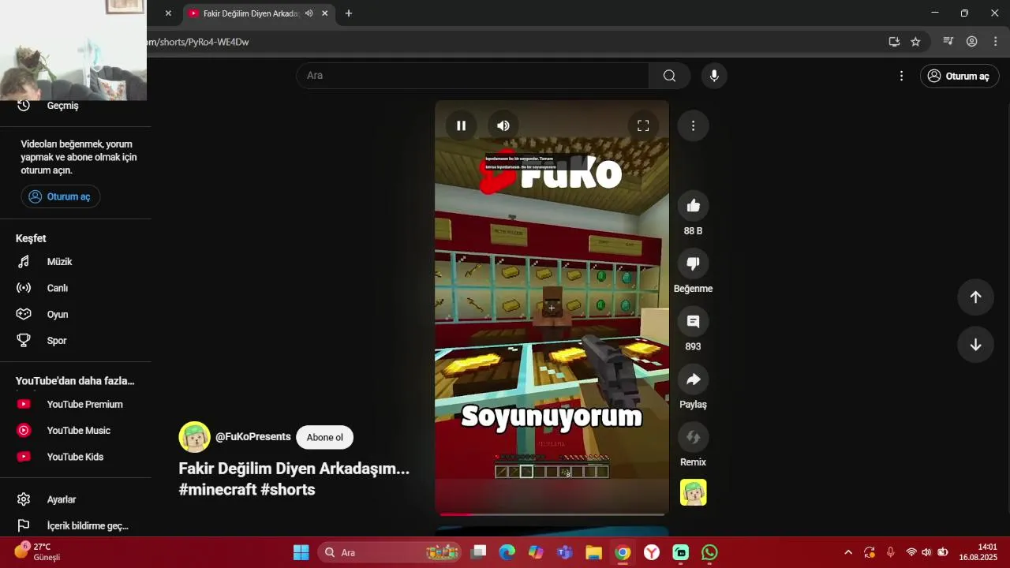
Task: Open Microsoft Teams from taskbar
Action: 565,552
